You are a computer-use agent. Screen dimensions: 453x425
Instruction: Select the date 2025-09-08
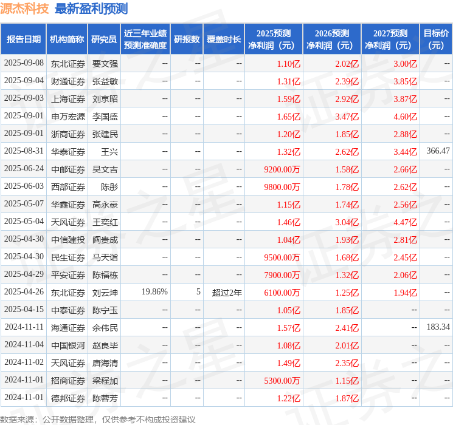tap(24, 63)
